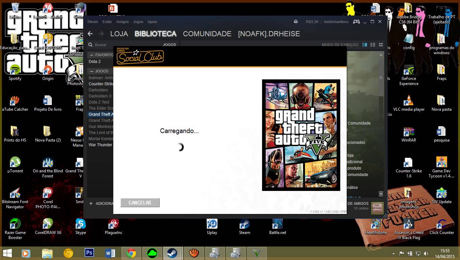Select Darksiders in the games list
460x260 pixels.
[x=98, y=90]
